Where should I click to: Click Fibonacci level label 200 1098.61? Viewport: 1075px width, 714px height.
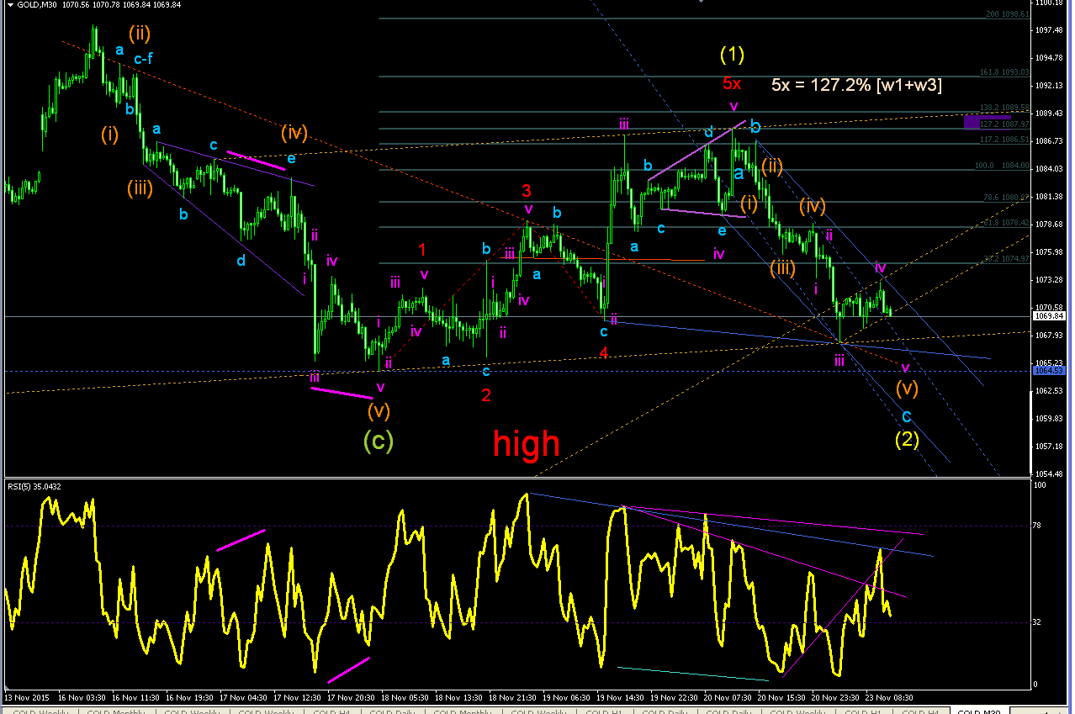1007,14
